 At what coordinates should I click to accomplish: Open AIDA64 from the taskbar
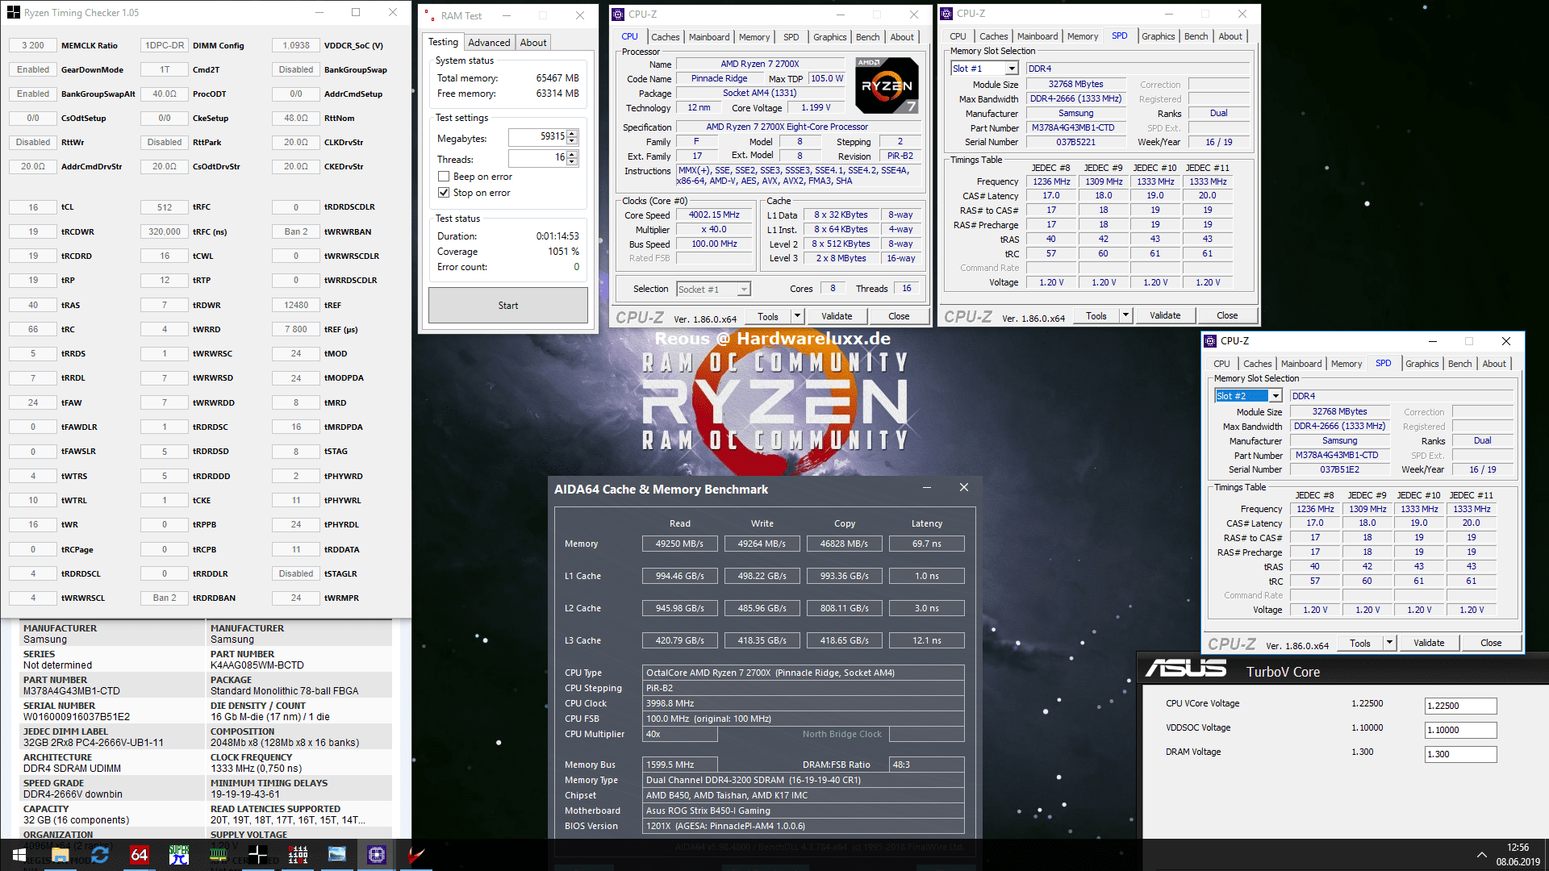point(140,854)
